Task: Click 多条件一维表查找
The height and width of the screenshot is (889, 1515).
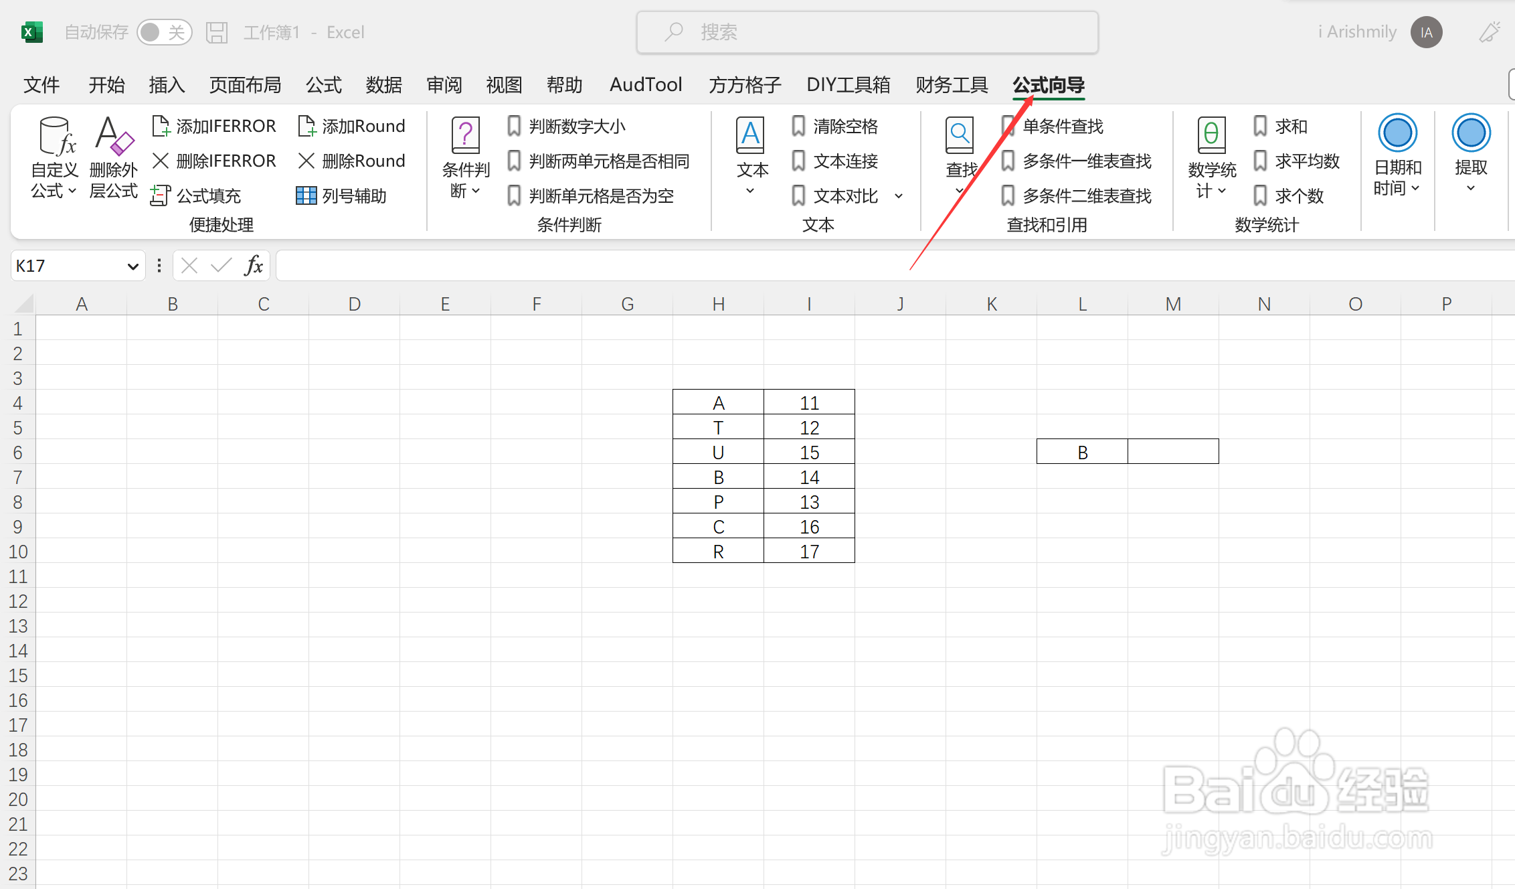Action: click(x=1077, y=161)
